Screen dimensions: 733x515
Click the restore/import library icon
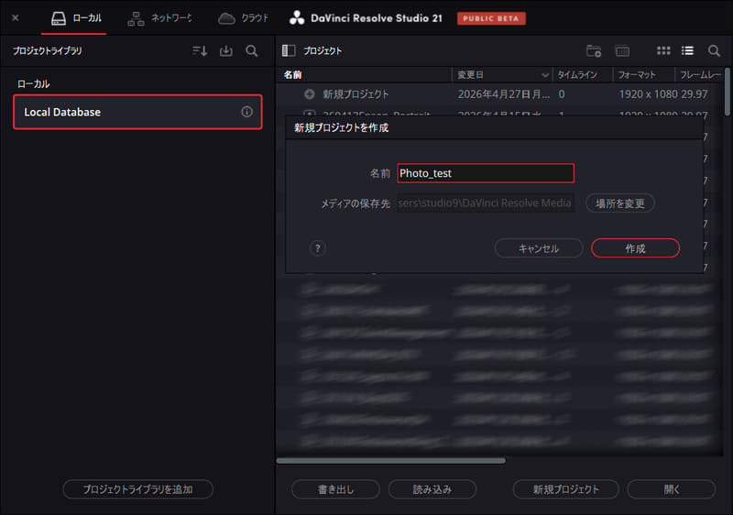[225, 50]
